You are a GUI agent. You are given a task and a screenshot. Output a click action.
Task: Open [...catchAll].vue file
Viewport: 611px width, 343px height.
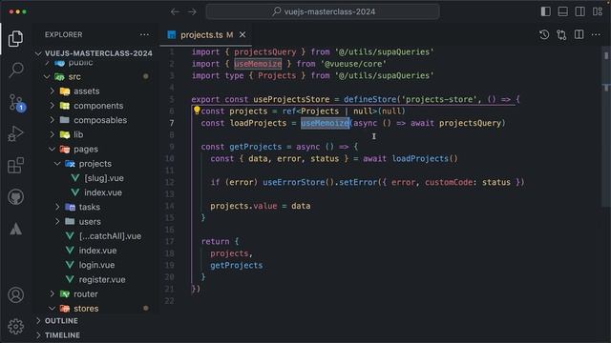110,236
